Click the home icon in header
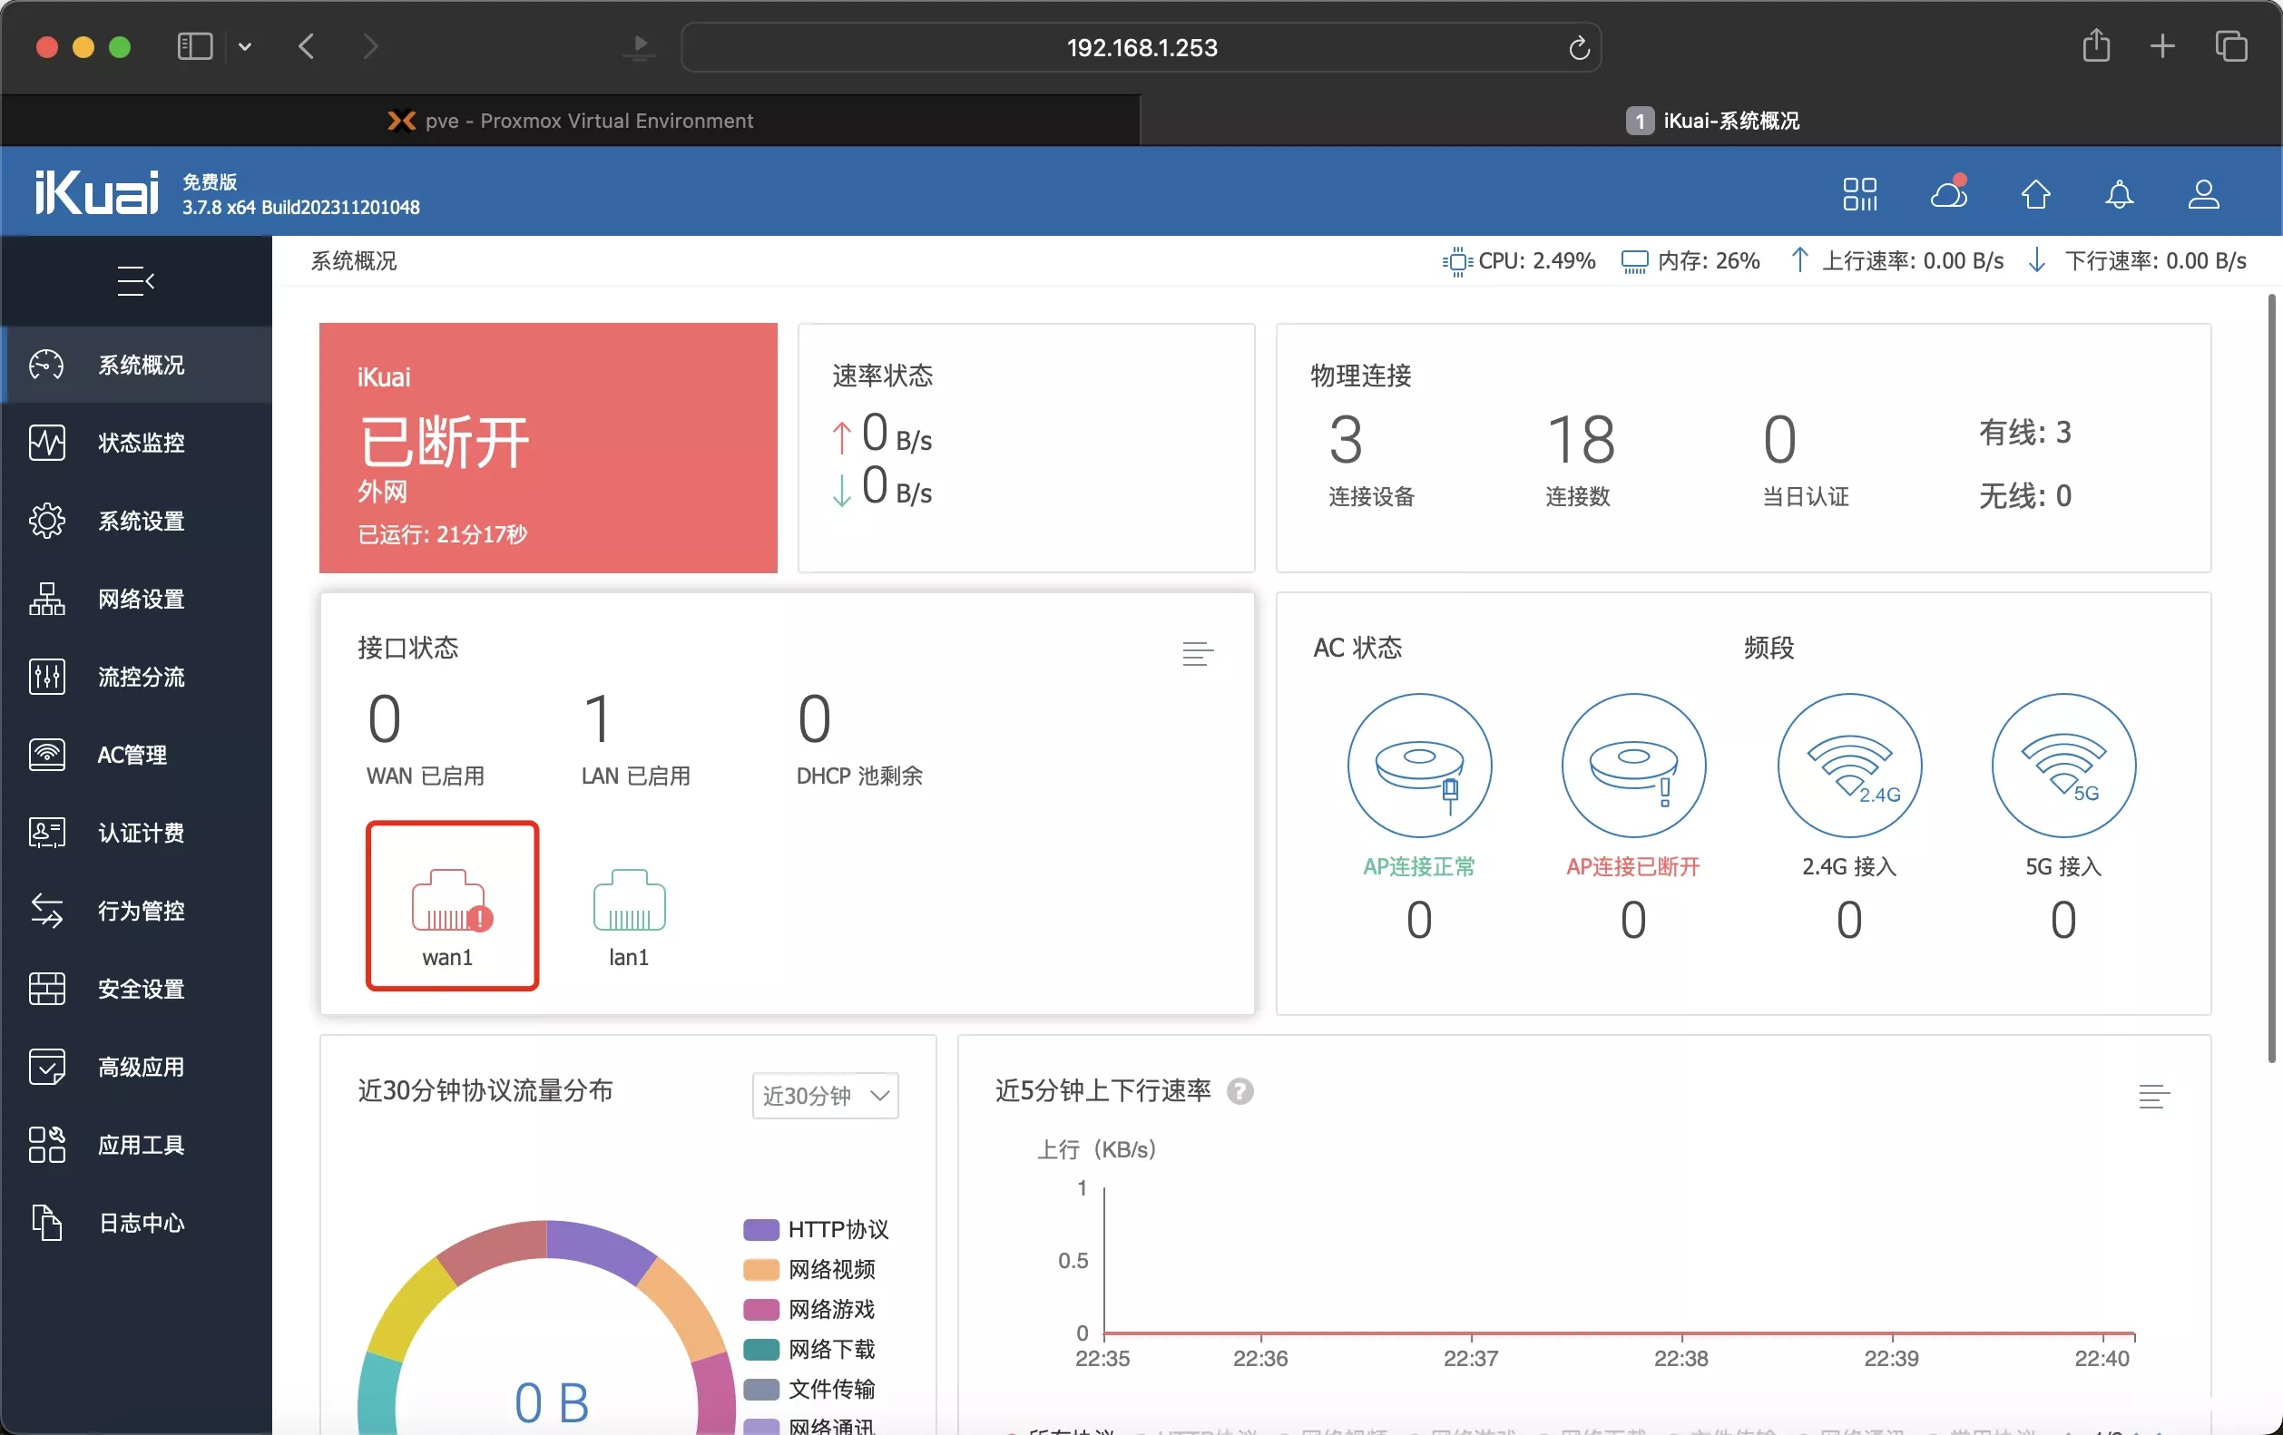This screenshot has height=1435, width=2283. tap(2035, 194)
